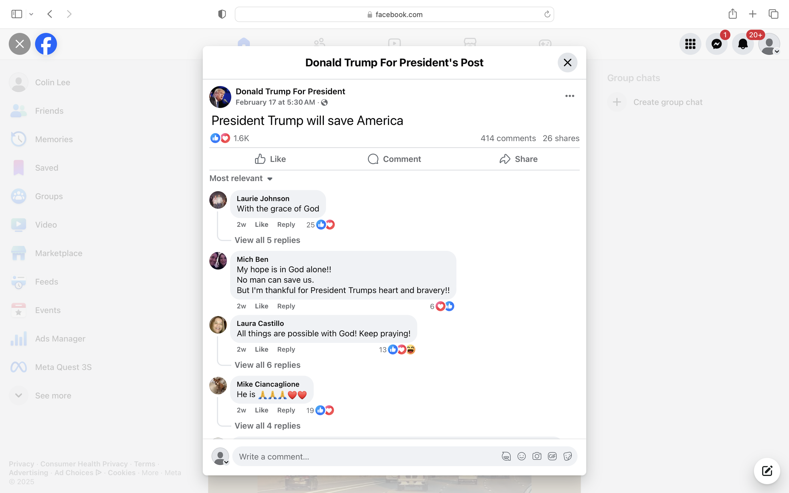Click the emoji icon in comment box
This screenshot has height=493, width=789.
(522, 456)
